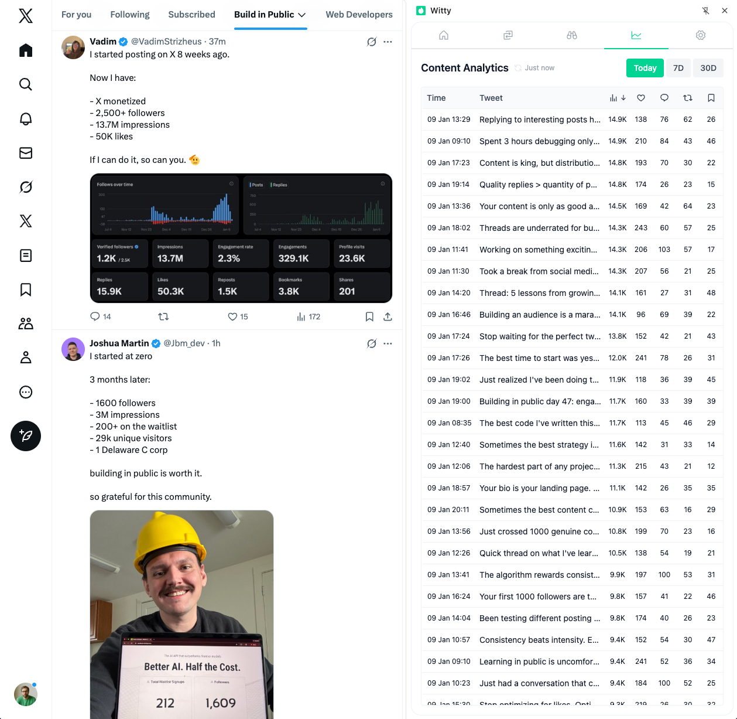This screenshot has height=719, width=737.
Task: Repost Vadim's post
Action: pos(163,316)
